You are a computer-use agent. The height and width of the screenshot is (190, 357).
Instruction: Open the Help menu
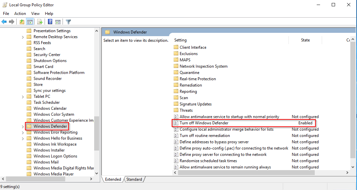click(x=49, y=14)
